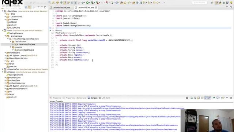Minimize the editor area
This screenshot has width=234, height=132.
pos(227,7)
